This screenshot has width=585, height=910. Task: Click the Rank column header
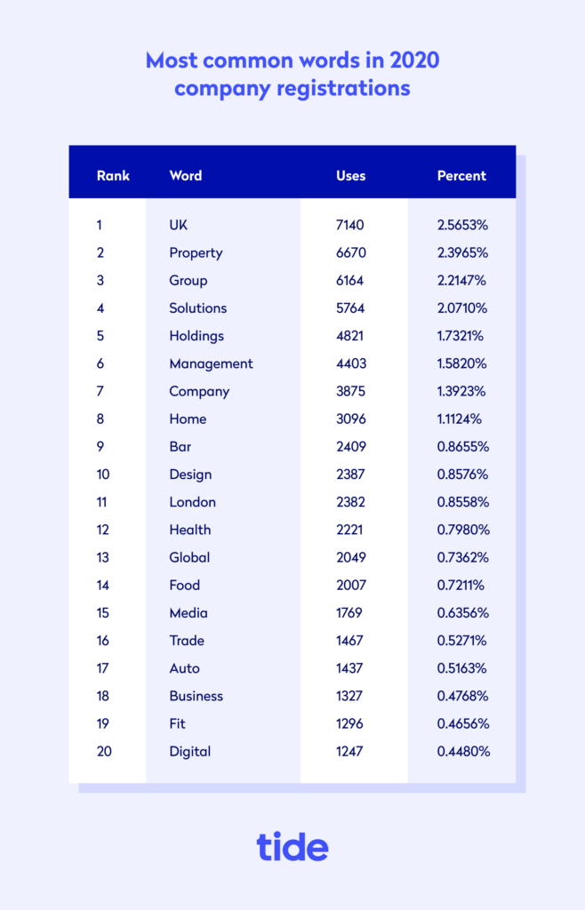click(x=113, y=176)
